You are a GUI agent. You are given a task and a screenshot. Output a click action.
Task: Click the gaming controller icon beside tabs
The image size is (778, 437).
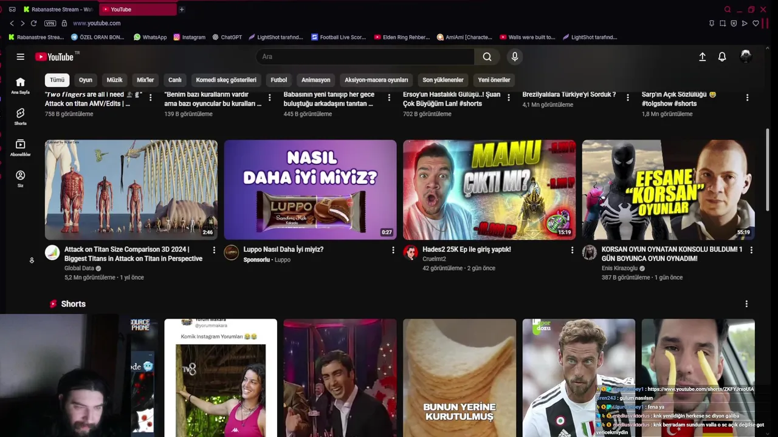click(12, 9)
